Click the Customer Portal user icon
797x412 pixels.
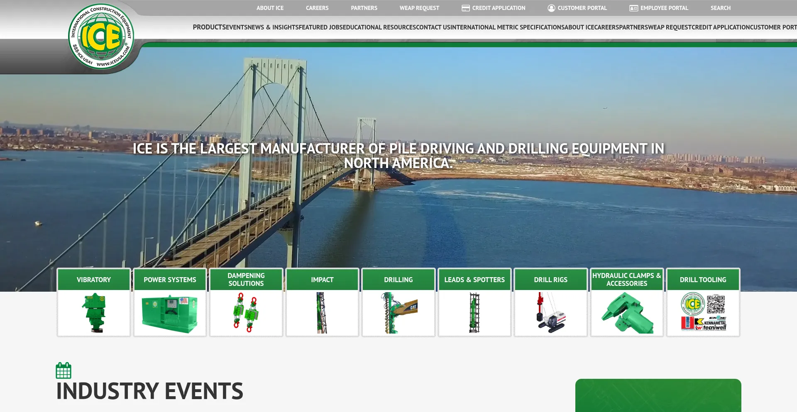tap(551, 8)
